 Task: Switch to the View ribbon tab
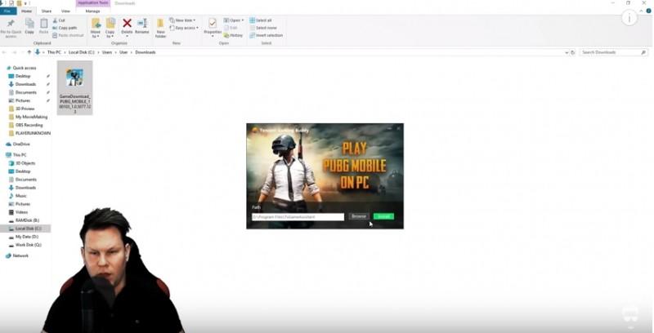pos(65,11)
